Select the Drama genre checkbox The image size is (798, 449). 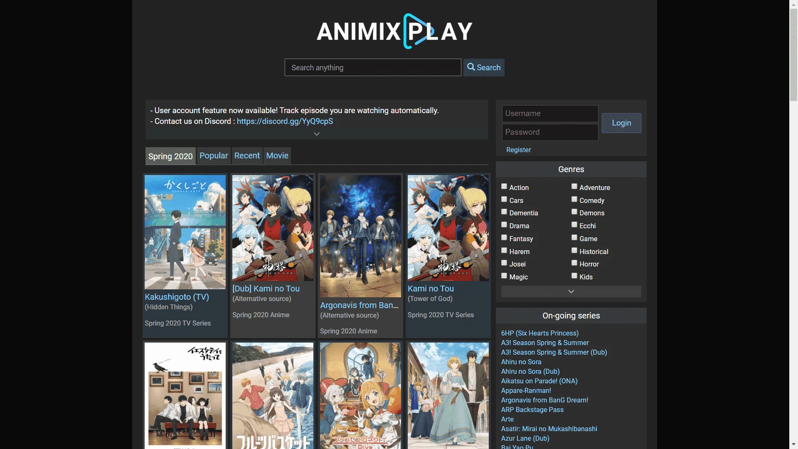(x=504, y=225)
